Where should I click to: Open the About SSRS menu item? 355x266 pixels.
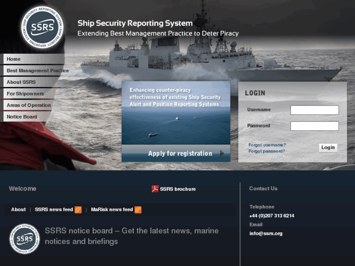coord(32,82)
